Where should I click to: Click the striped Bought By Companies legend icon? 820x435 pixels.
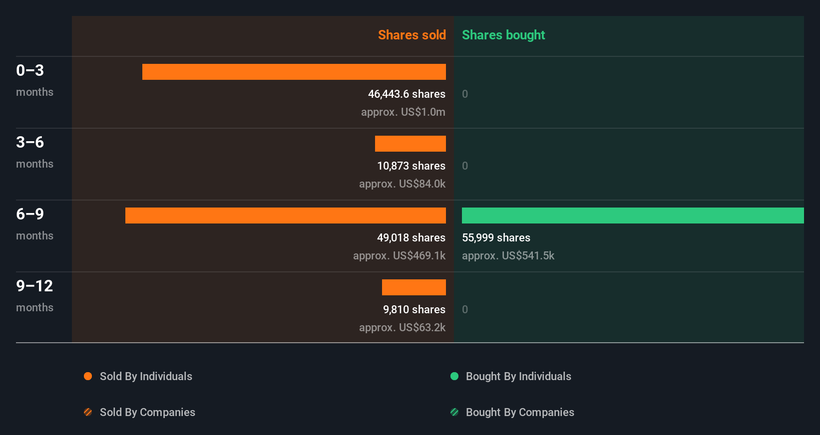pyautogui.click(x=454, y=412)
